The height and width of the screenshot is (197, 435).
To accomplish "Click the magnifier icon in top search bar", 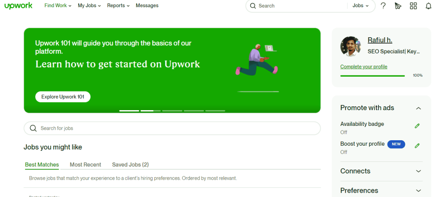I will pyautogui.click(x=253, y=6).
